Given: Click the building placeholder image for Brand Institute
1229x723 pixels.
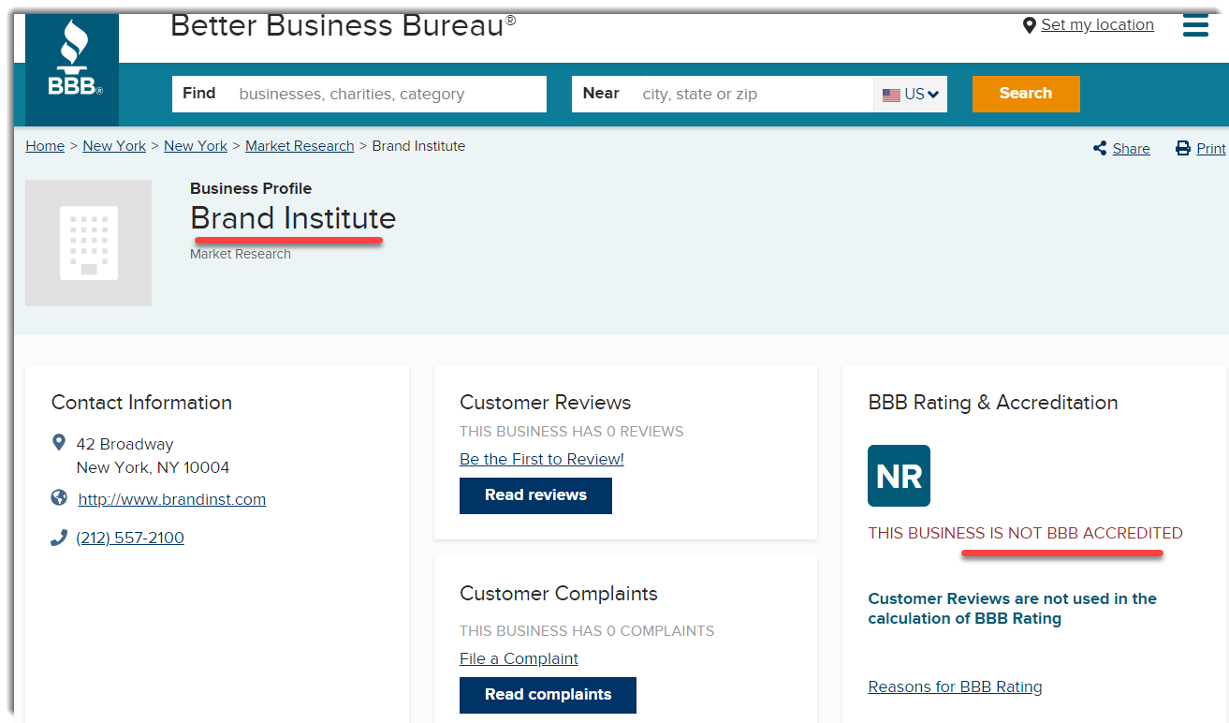Looking at the screenshot, I should tap(89, 243).
